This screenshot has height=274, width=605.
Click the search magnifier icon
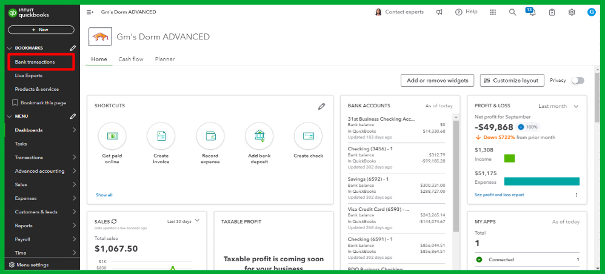click(512, 12)
